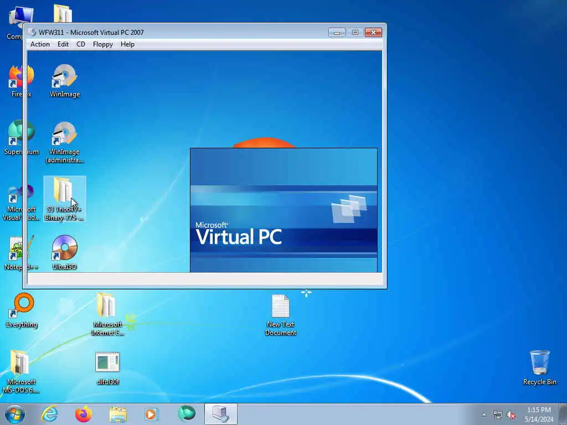Viewport: 567px width, 425px height.
Task: Select the Microsoft MS-DOS 6 folder
Action: coord(21,371)
